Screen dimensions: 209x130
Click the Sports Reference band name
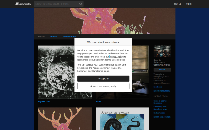159,61
